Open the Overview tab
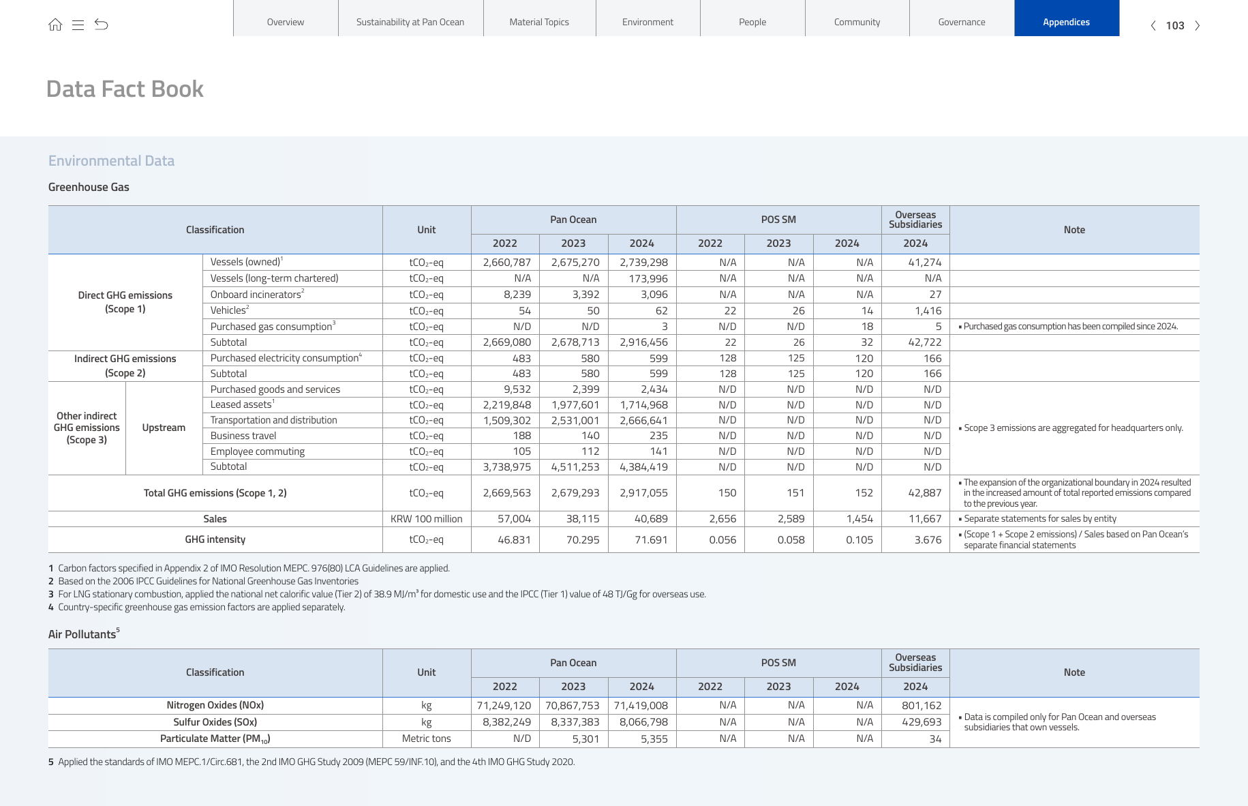 (286, 18)
